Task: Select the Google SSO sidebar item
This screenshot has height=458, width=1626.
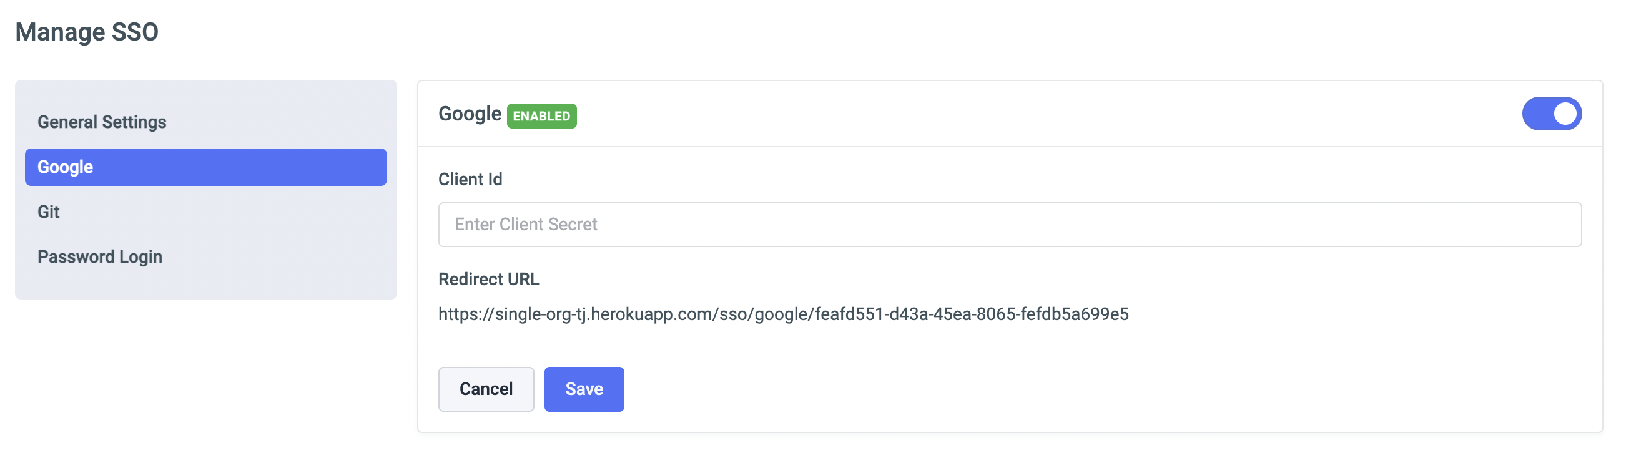Action: coord(205,167)
